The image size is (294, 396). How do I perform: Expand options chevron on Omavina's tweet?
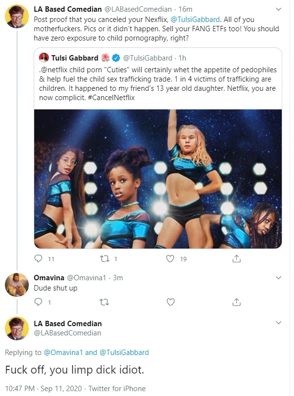[278, 278]
